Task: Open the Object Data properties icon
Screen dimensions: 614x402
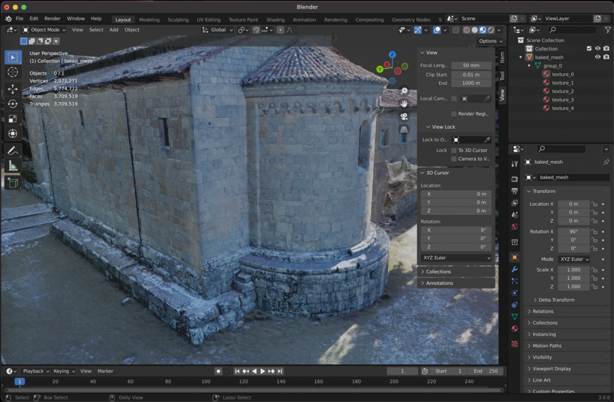Action: tap(514, 316)
